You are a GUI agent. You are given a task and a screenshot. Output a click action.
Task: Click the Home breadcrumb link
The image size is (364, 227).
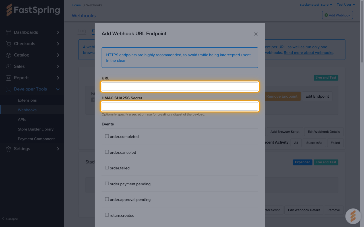(x=76, y=5)
